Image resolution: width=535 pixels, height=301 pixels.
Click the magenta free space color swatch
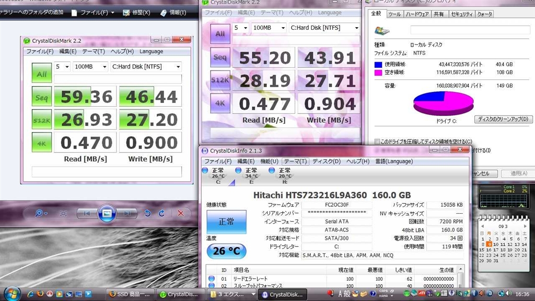(x=378, y=72)
